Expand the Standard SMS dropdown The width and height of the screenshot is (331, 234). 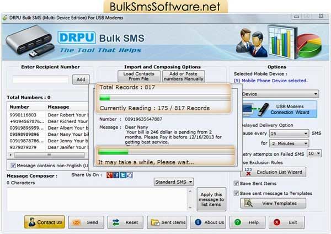(x=174, y=182)
